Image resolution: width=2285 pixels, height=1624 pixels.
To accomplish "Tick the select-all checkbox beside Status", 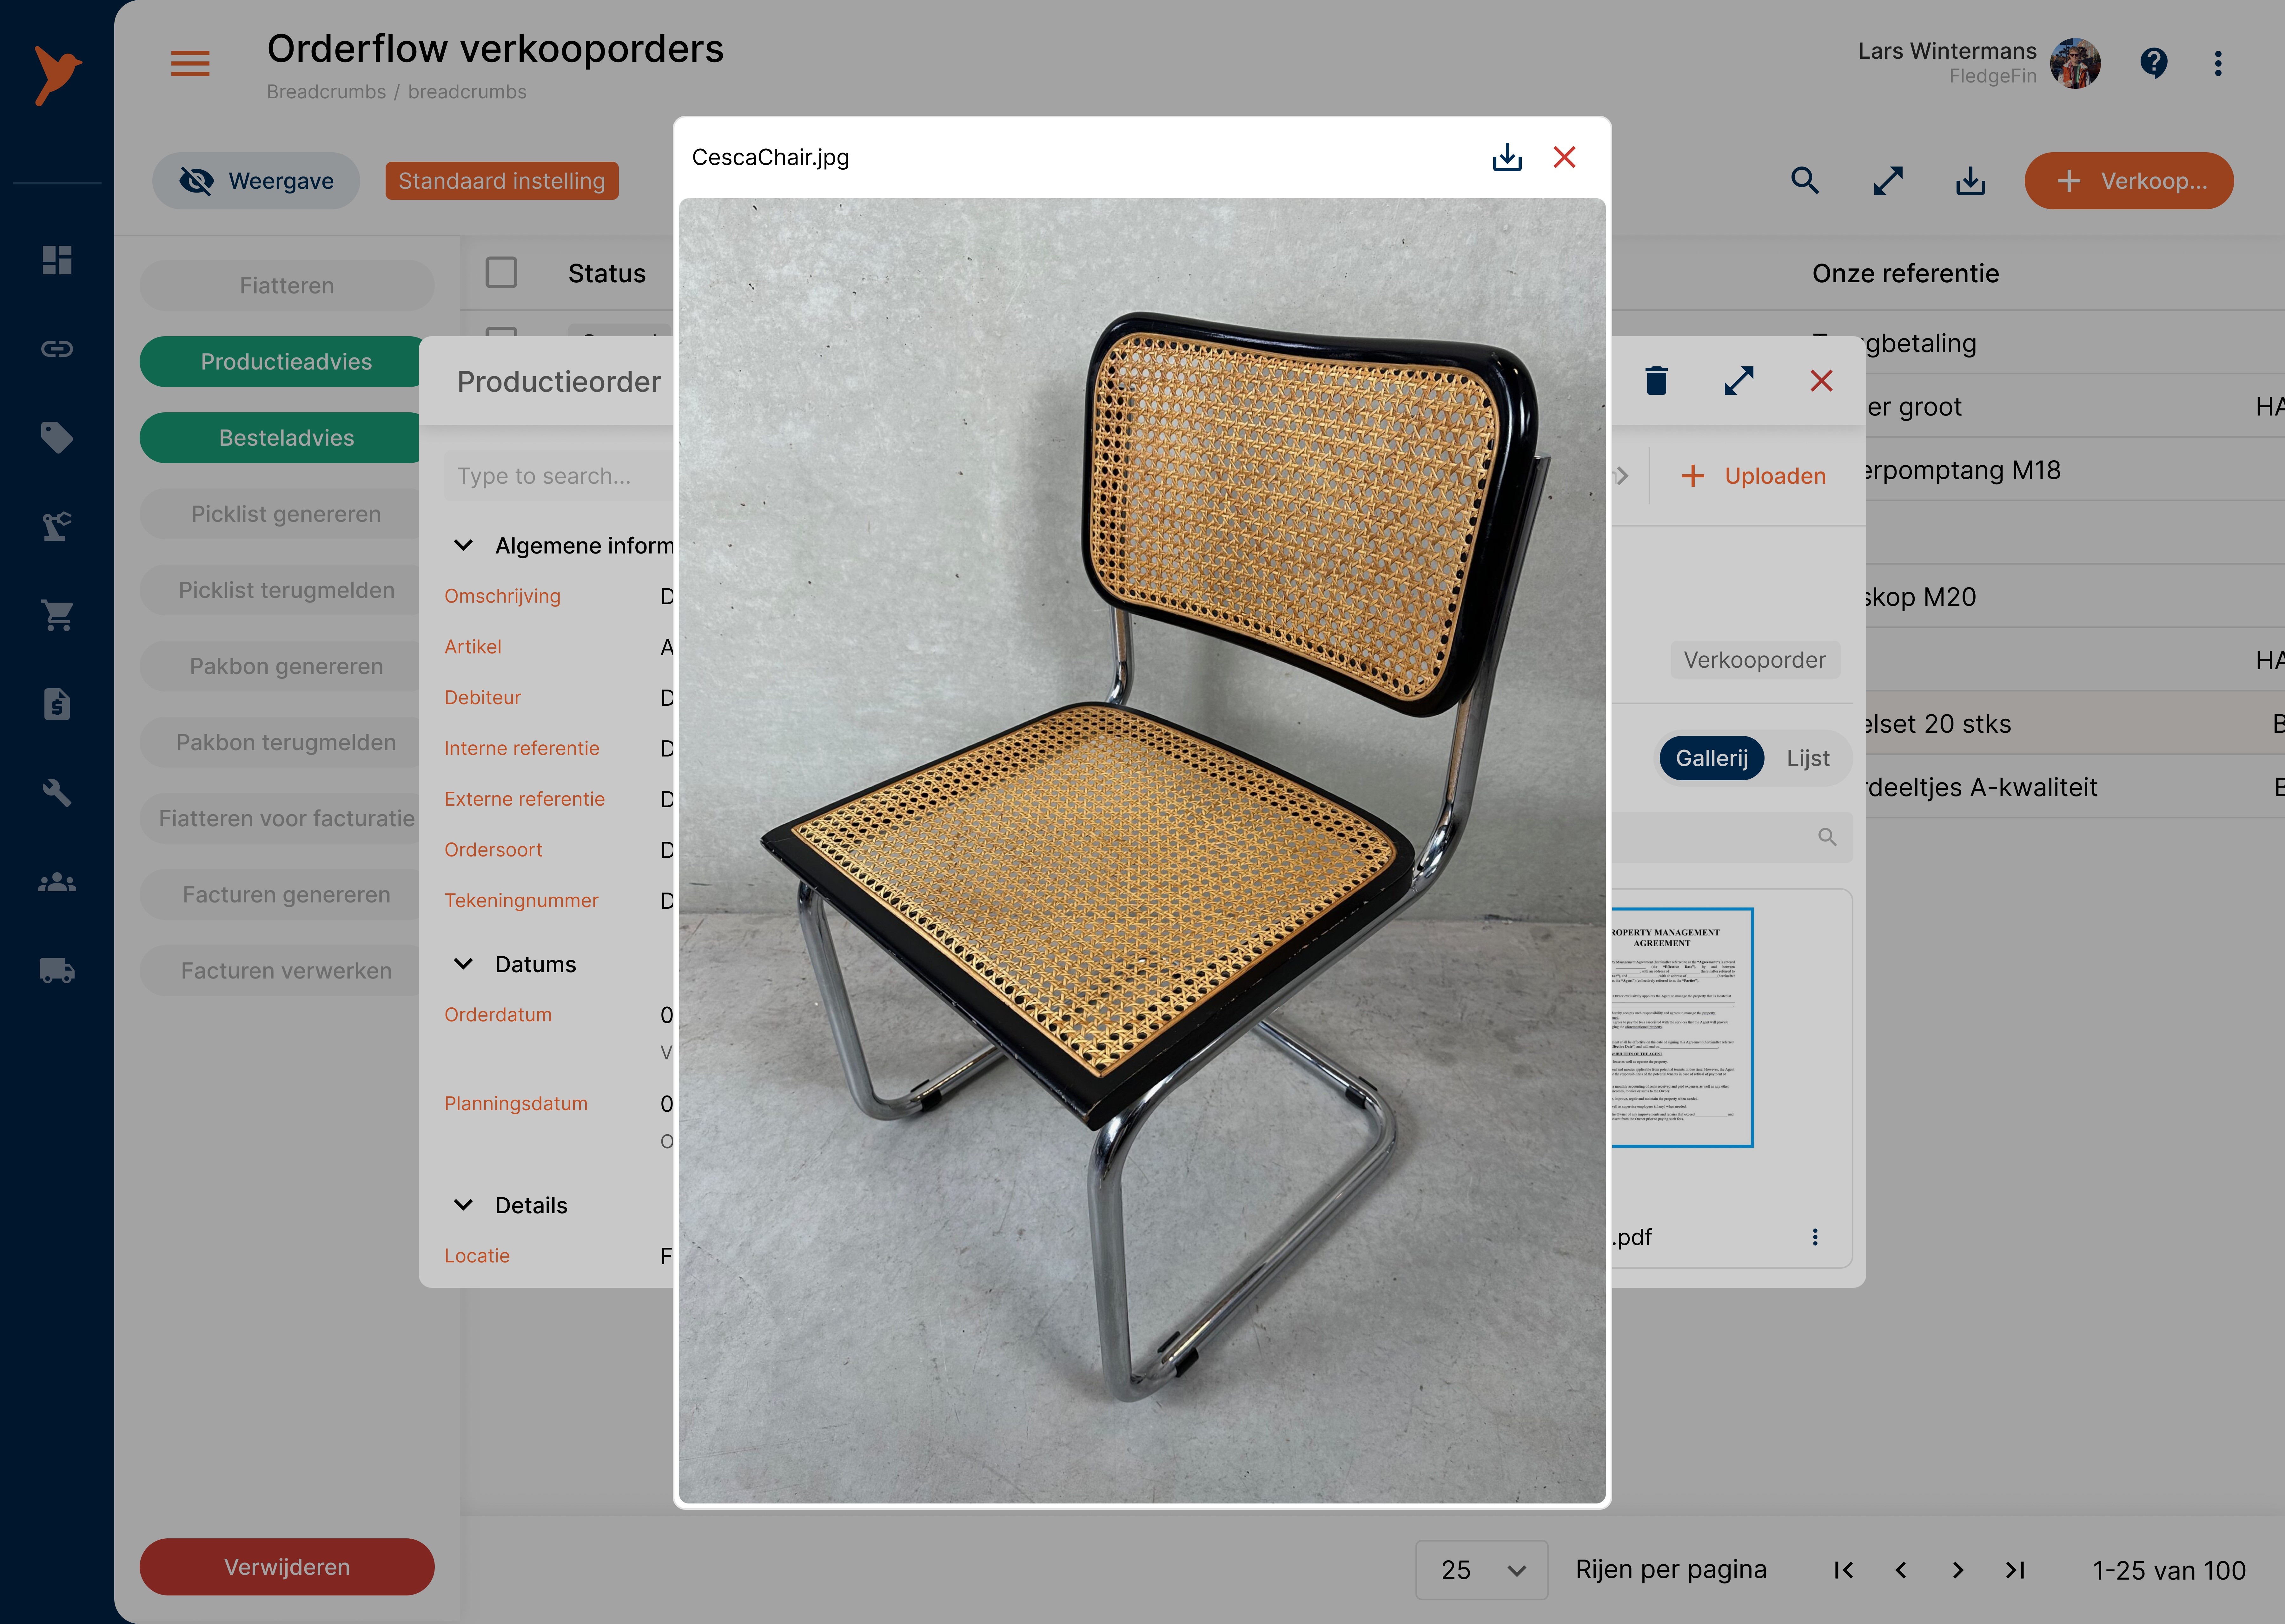I will point(501,273).
